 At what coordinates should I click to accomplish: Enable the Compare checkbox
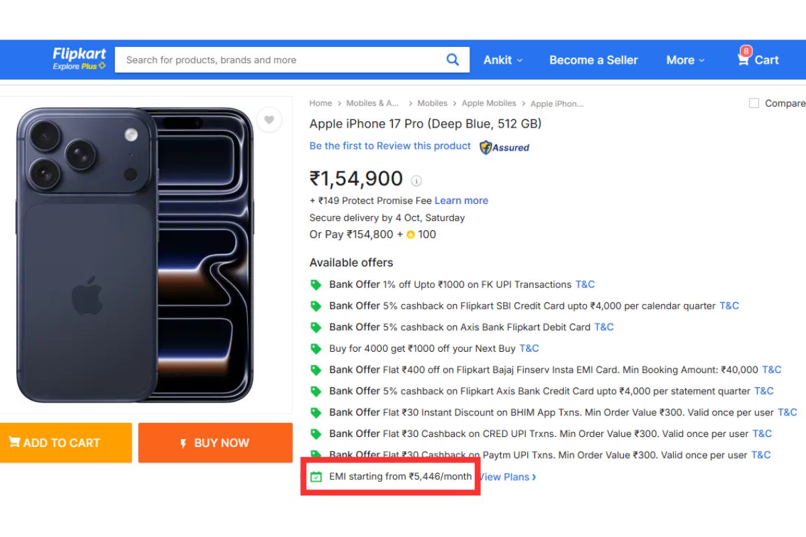click(x=753, y=103)
